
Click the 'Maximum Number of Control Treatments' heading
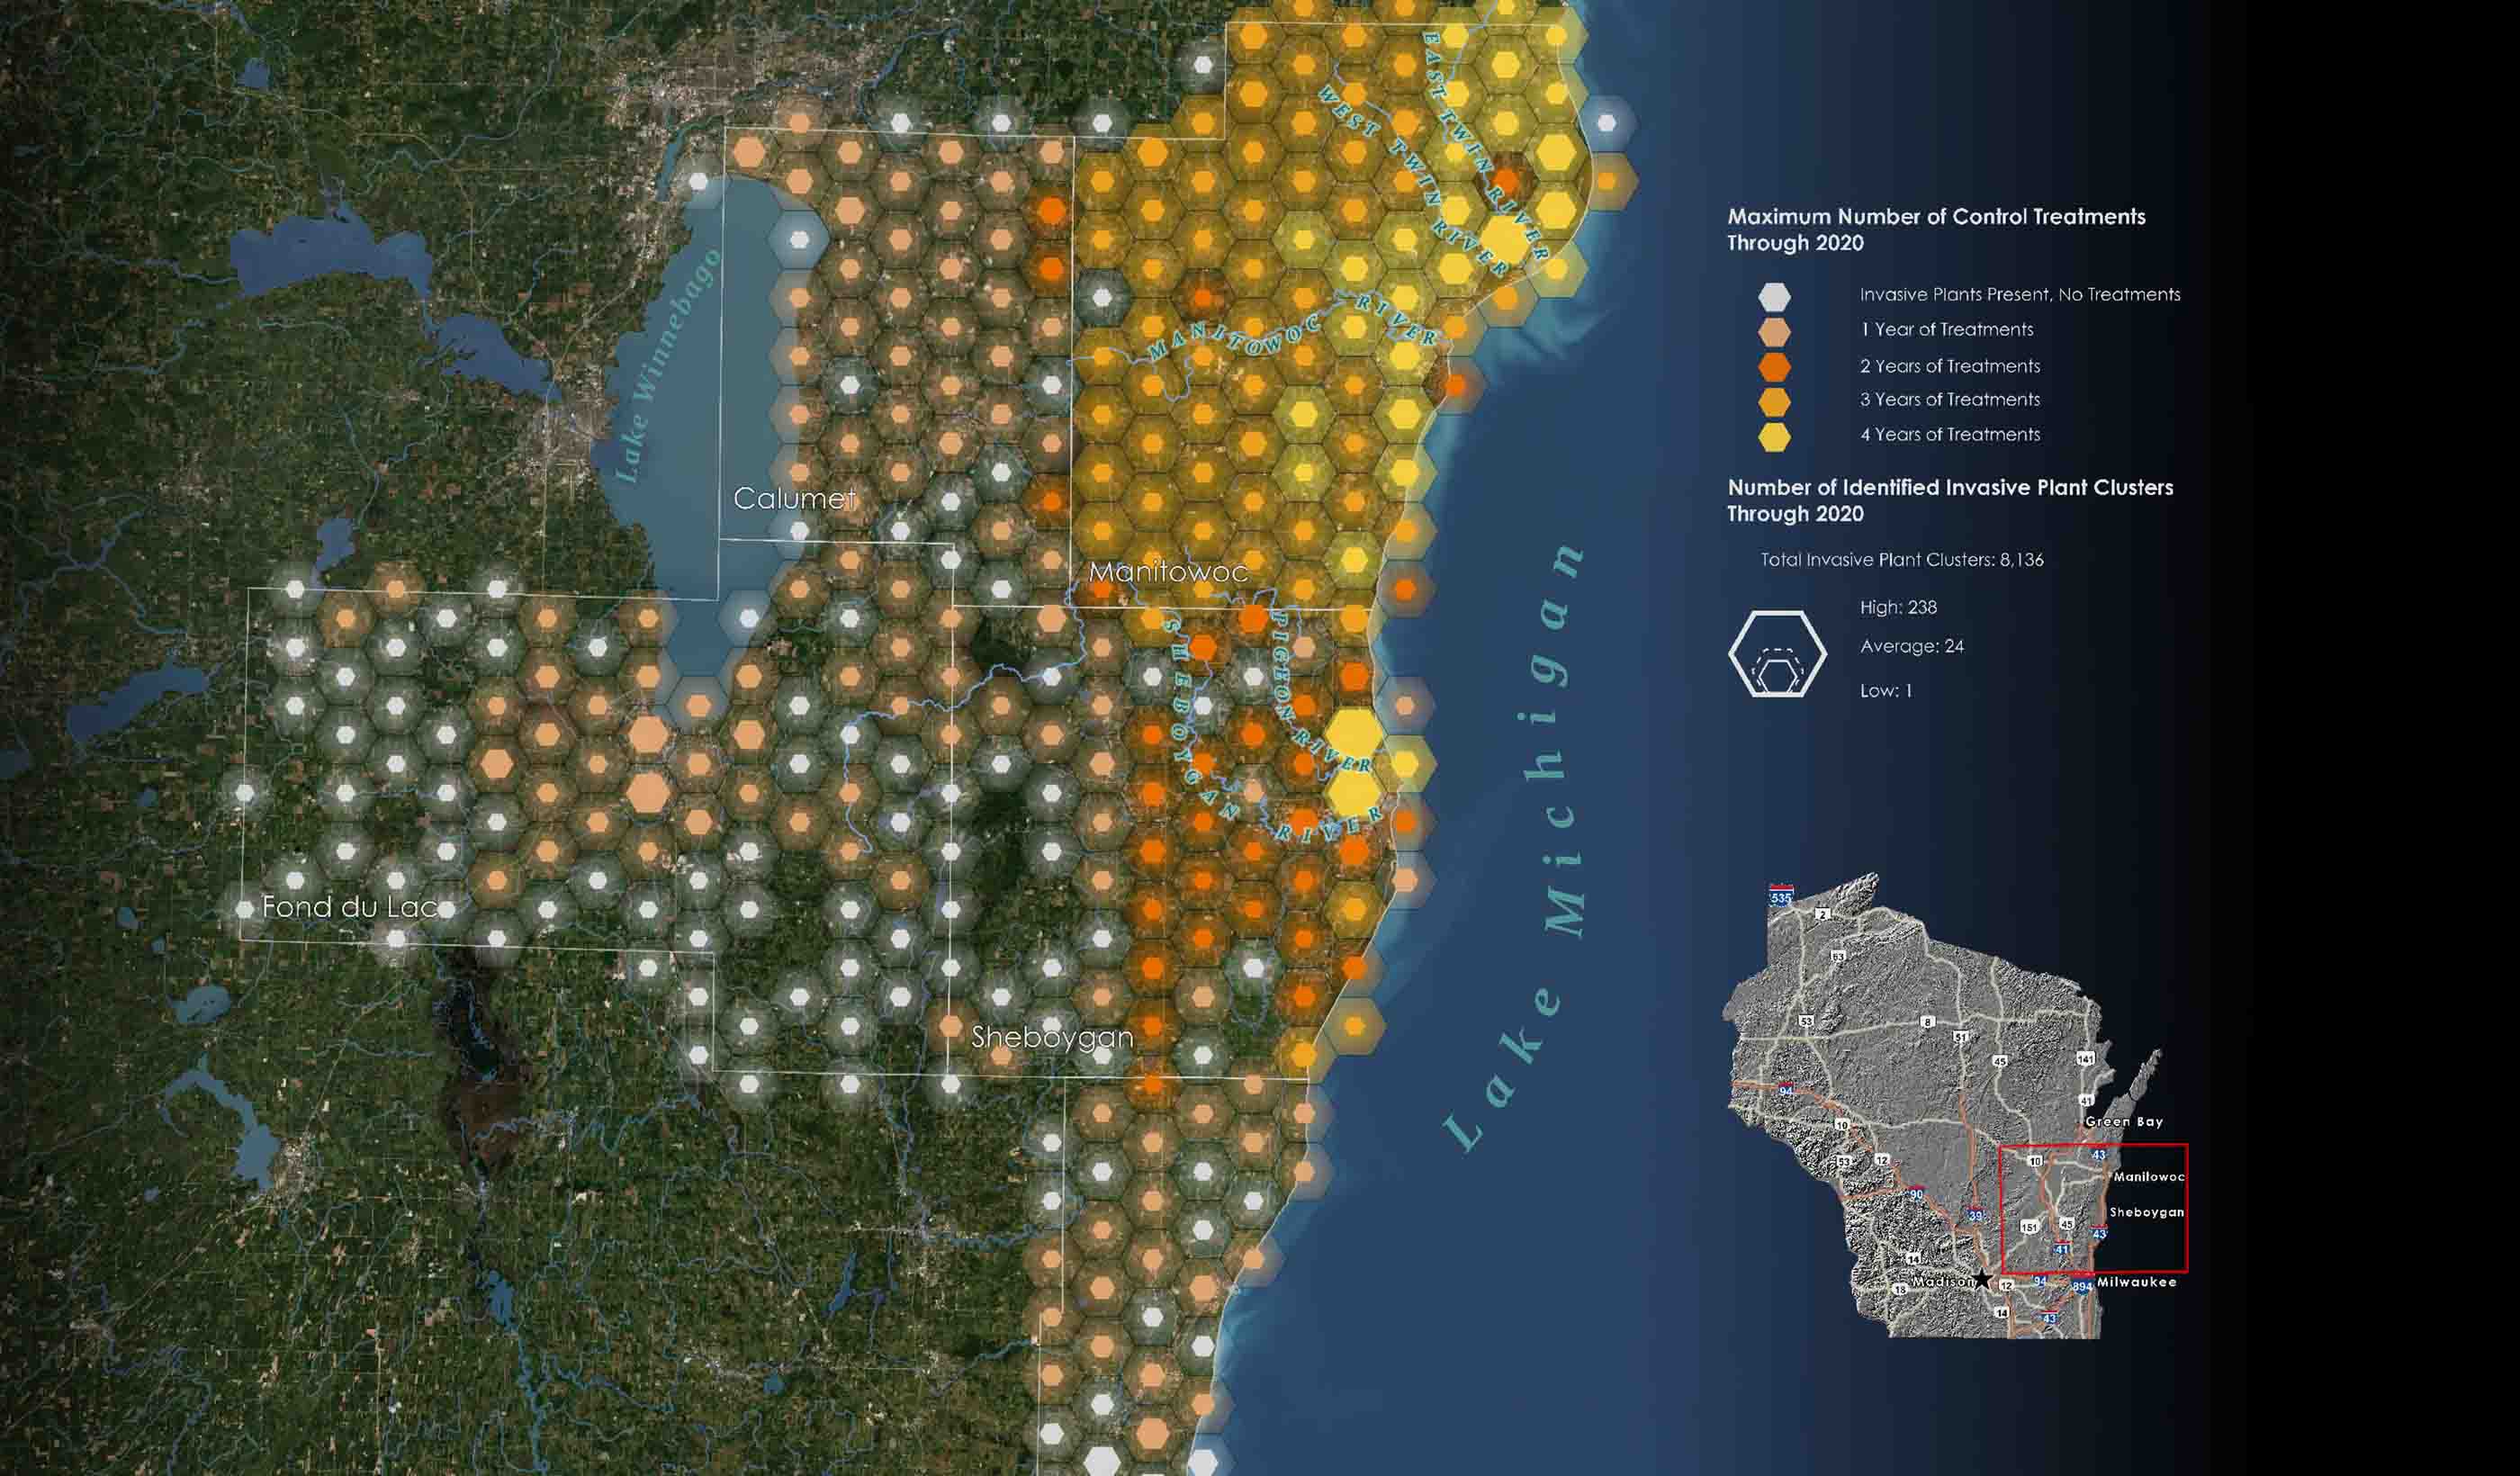coord(1936,217)
